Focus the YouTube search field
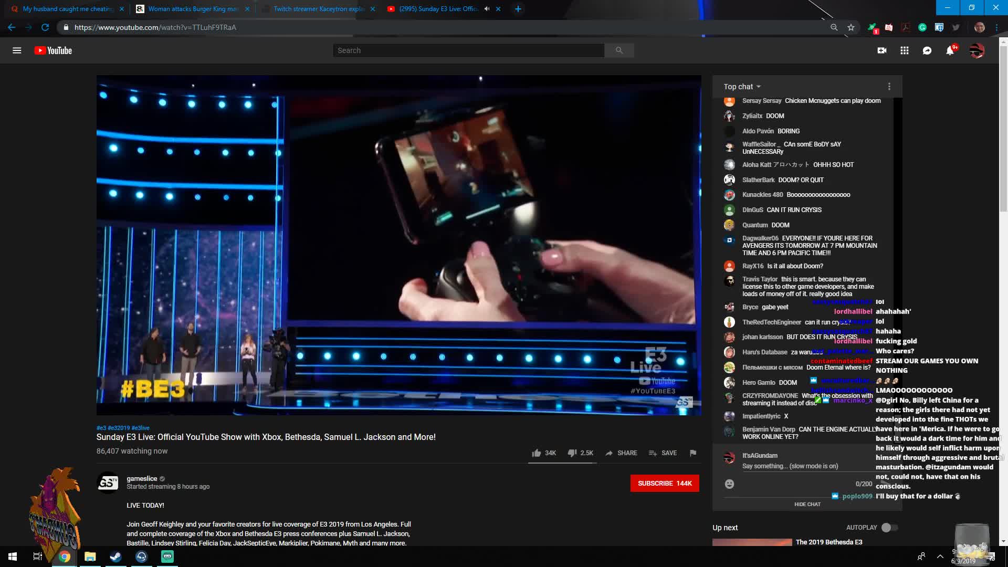The width and height of the screenshot is (1008, 567). (x=468, y=50)
